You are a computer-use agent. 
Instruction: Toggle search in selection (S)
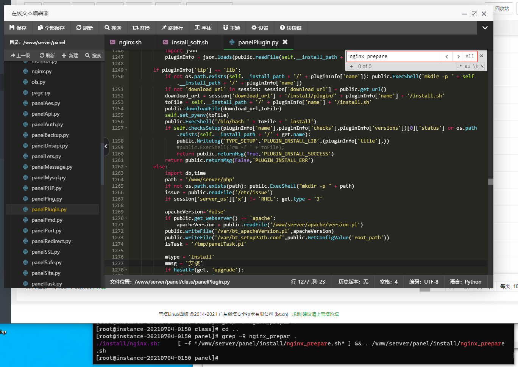482,66
